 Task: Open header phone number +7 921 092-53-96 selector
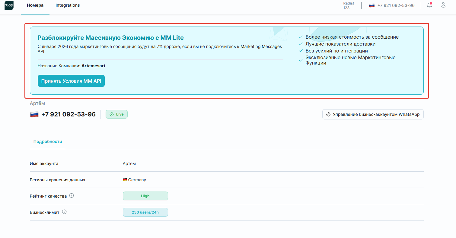pos(392,5)
